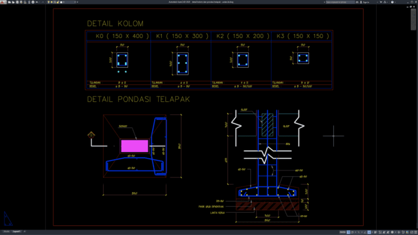Select the K3 column section drawing
This screenshot has width=418, height=235.
coord(303,58)
